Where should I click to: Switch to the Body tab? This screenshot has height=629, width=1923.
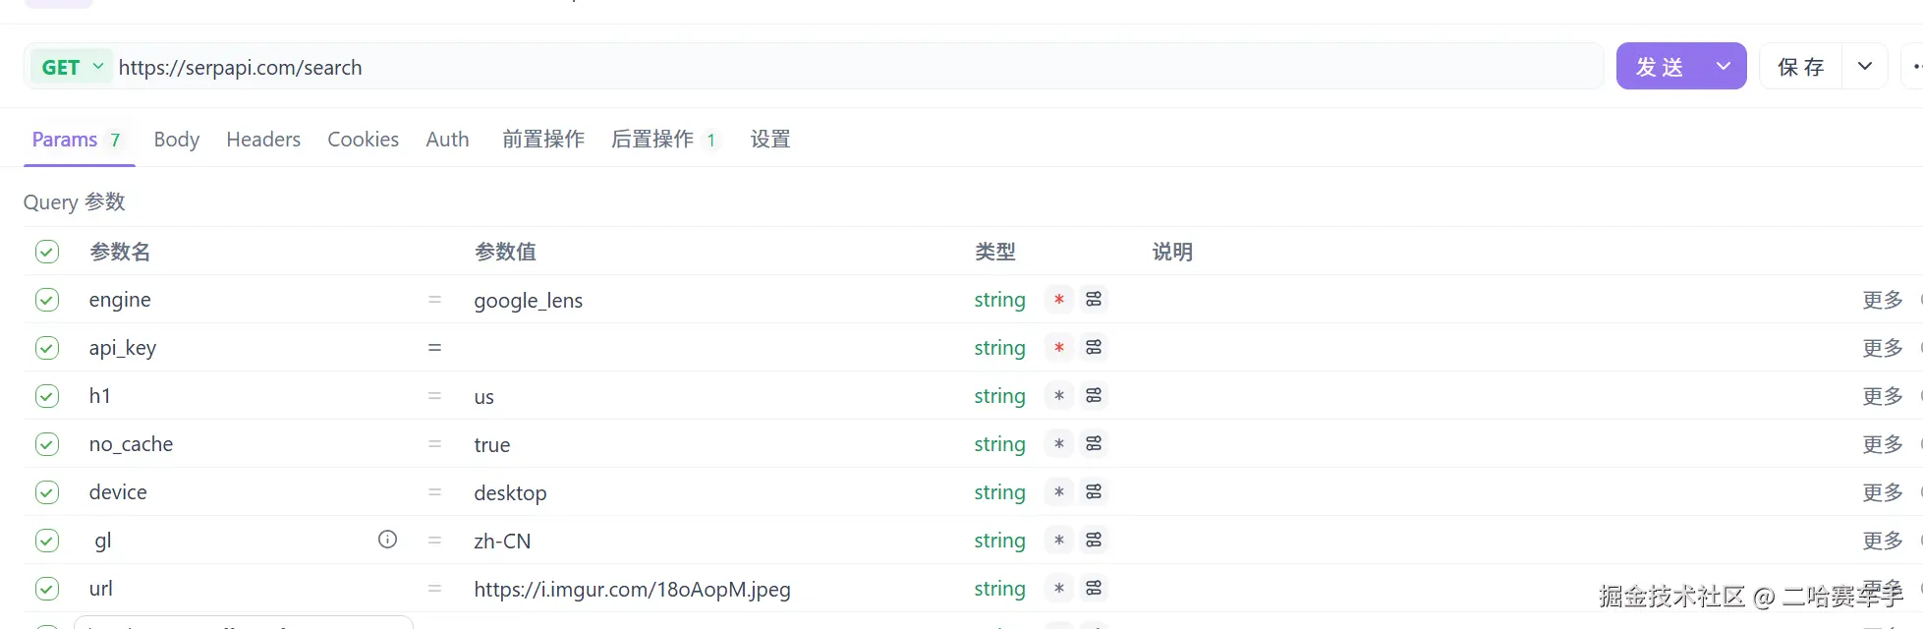(177, 140)
